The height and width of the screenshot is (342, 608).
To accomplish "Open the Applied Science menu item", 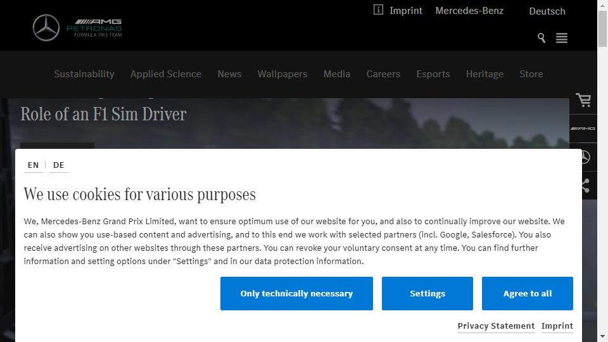I will (x=165, y=74).
